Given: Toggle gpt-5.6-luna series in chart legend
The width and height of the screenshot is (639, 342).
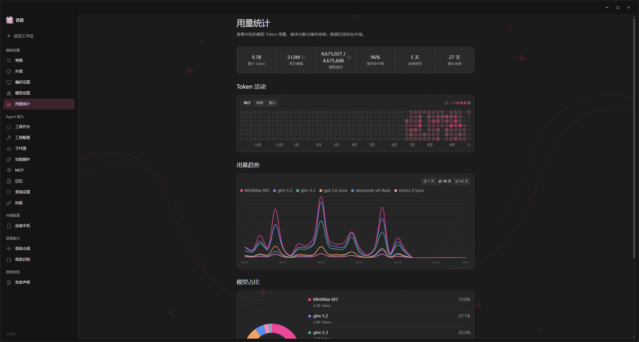Looking at the screenshot, I should (x=333, y=190).
